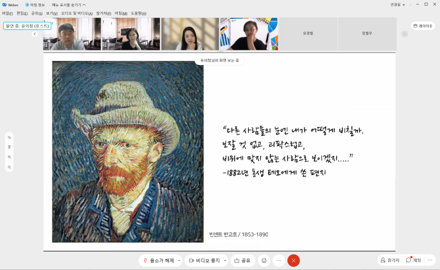Expand audio options arrow beside 음소거 해제

tap(179, 260)
